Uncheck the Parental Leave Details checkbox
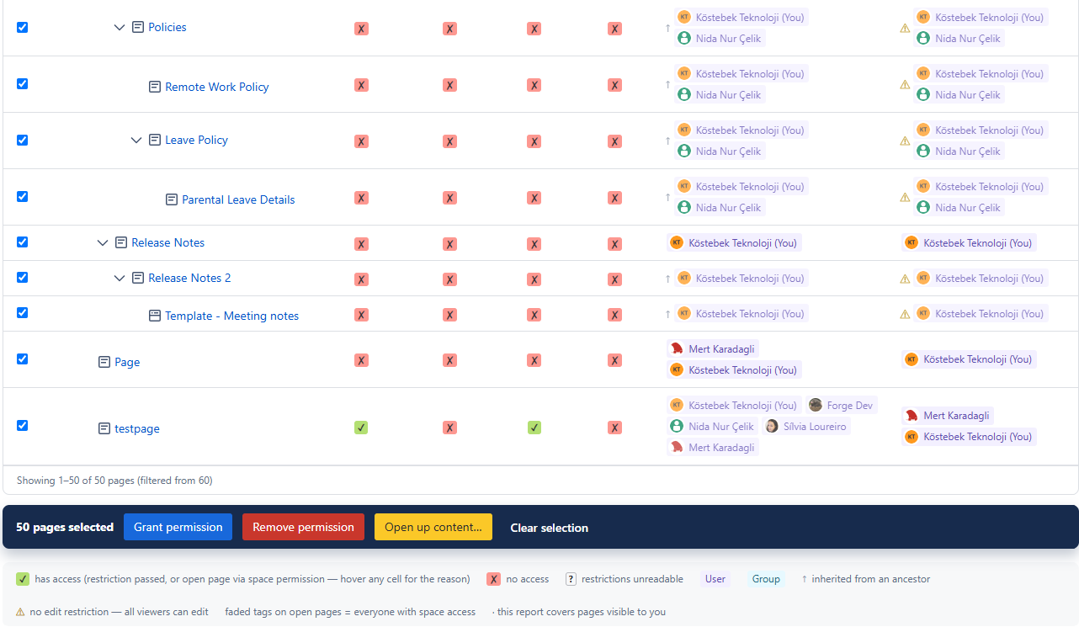The width and height of the screenshot is (1079, 627). [23, 196]
